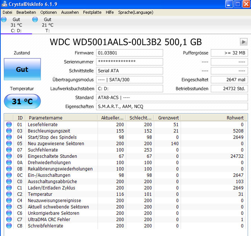
Task: Click the Grenzwert column header
Action: click(168, 118)
